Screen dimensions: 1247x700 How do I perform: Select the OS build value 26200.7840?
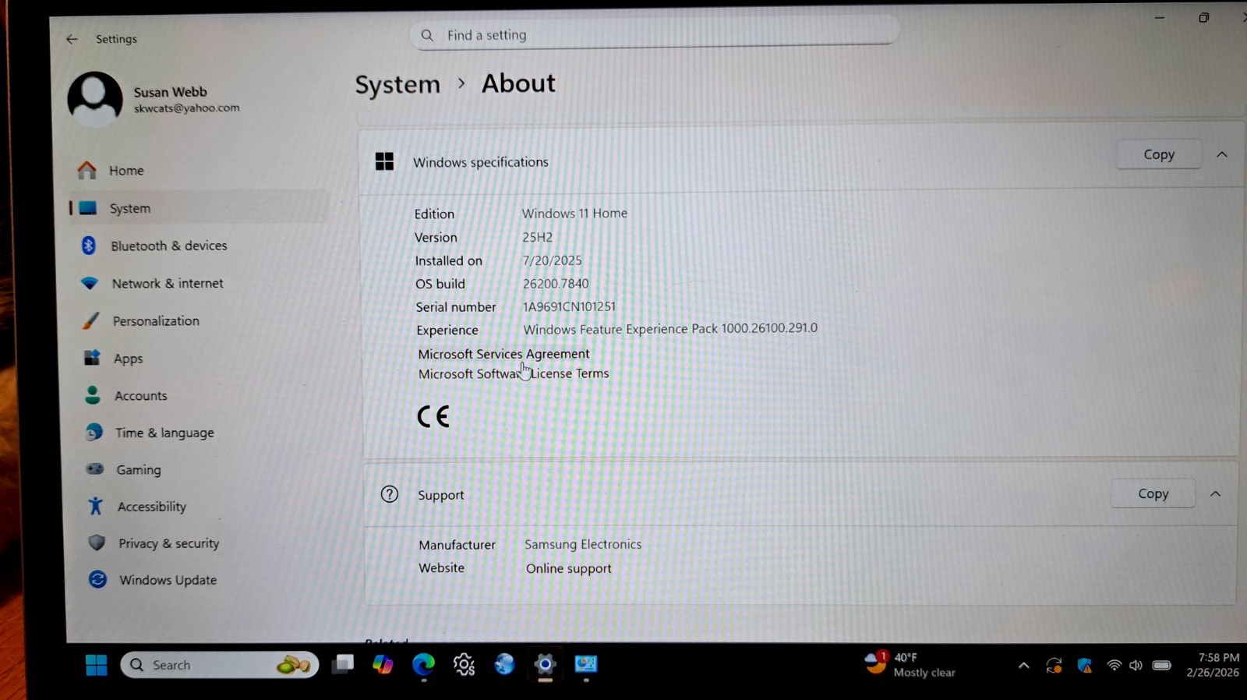[x=556, y=284]
